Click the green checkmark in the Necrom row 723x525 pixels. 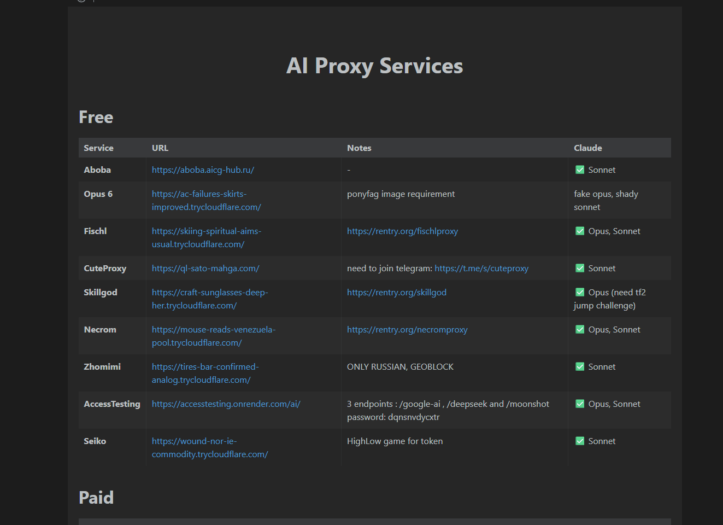tap(580, 330)
